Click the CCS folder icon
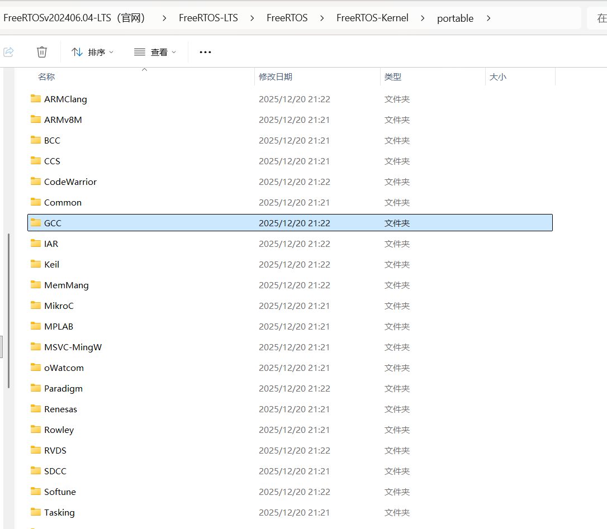This screenshot has width=607, height=529. tap(36, 160)
